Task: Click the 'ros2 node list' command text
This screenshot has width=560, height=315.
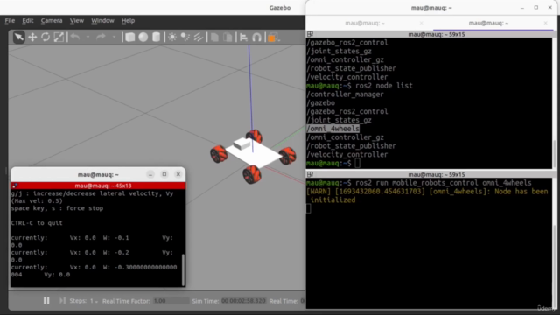Action: tap(384, 86)
